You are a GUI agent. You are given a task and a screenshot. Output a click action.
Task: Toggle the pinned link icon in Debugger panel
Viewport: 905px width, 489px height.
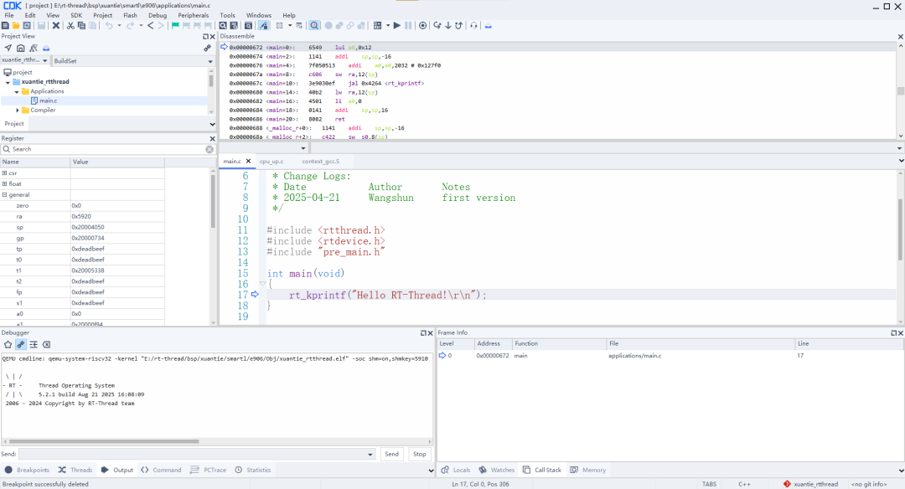[20, 344]
